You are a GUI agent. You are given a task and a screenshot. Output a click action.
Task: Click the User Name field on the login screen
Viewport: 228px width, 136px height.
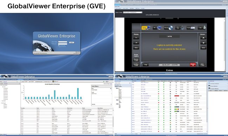(62, 42)
